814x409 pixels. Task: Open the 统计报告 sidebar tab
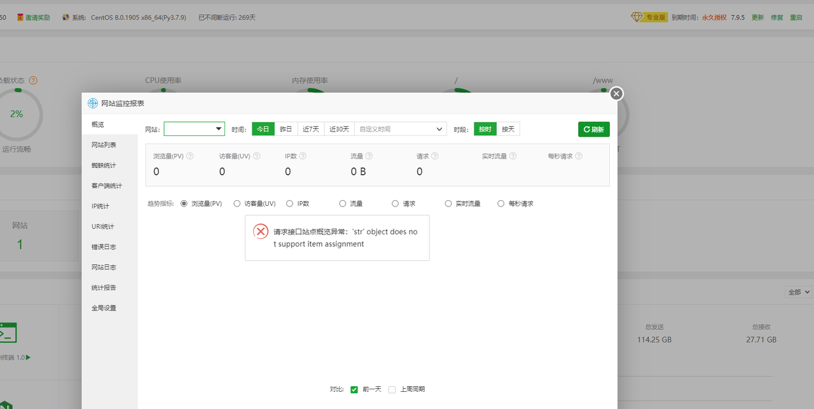point(109,287)
